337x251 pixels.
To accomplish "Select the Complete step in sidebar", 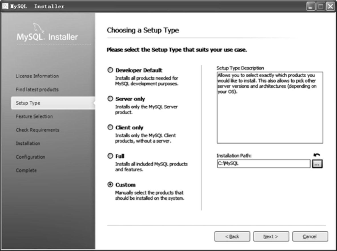I will 26,170.
